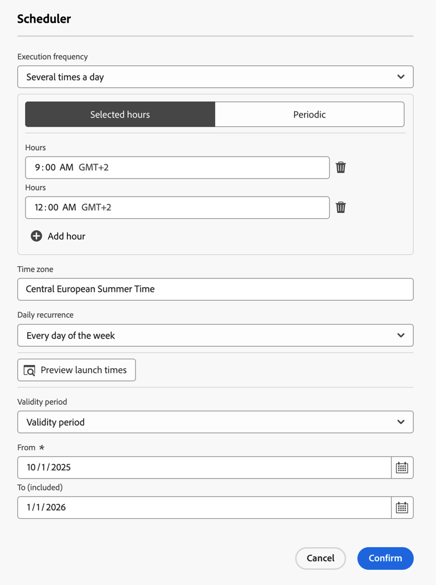Switch to the Periodic option
Viewport: 436px width, 585px height.
point(309,115)
